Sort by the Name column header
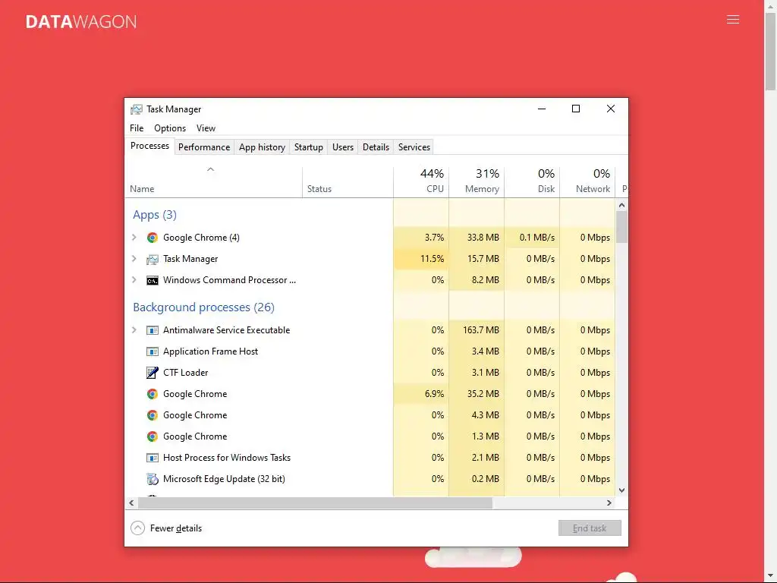The image size is (777, 583). click(x=213, y=182)
